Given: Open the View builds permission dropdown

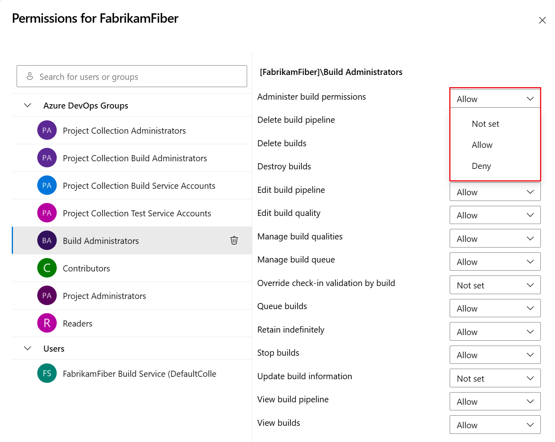Looking at the screenshot, I should click(x=495, y=425).
